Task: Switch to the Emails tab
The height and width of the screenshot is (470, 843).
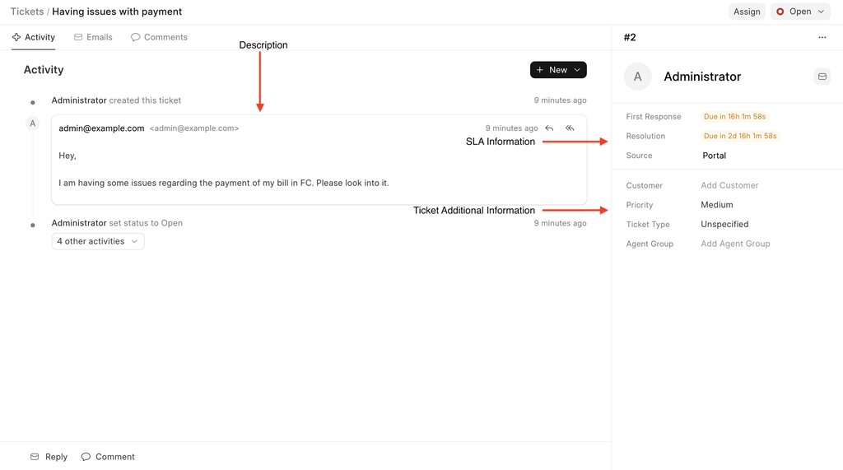Action: click(93, 37)
